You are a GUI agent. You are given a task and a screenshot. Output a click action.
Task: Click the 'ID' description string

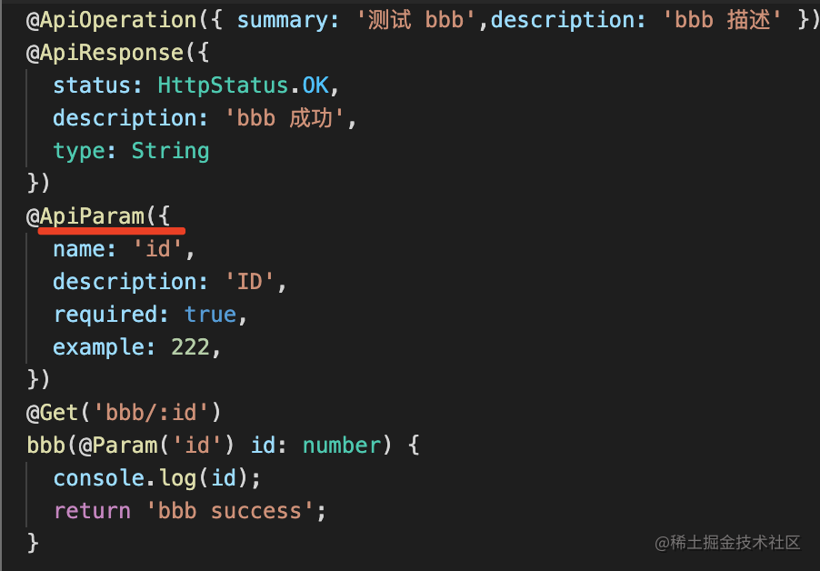(x=249, y=281)
